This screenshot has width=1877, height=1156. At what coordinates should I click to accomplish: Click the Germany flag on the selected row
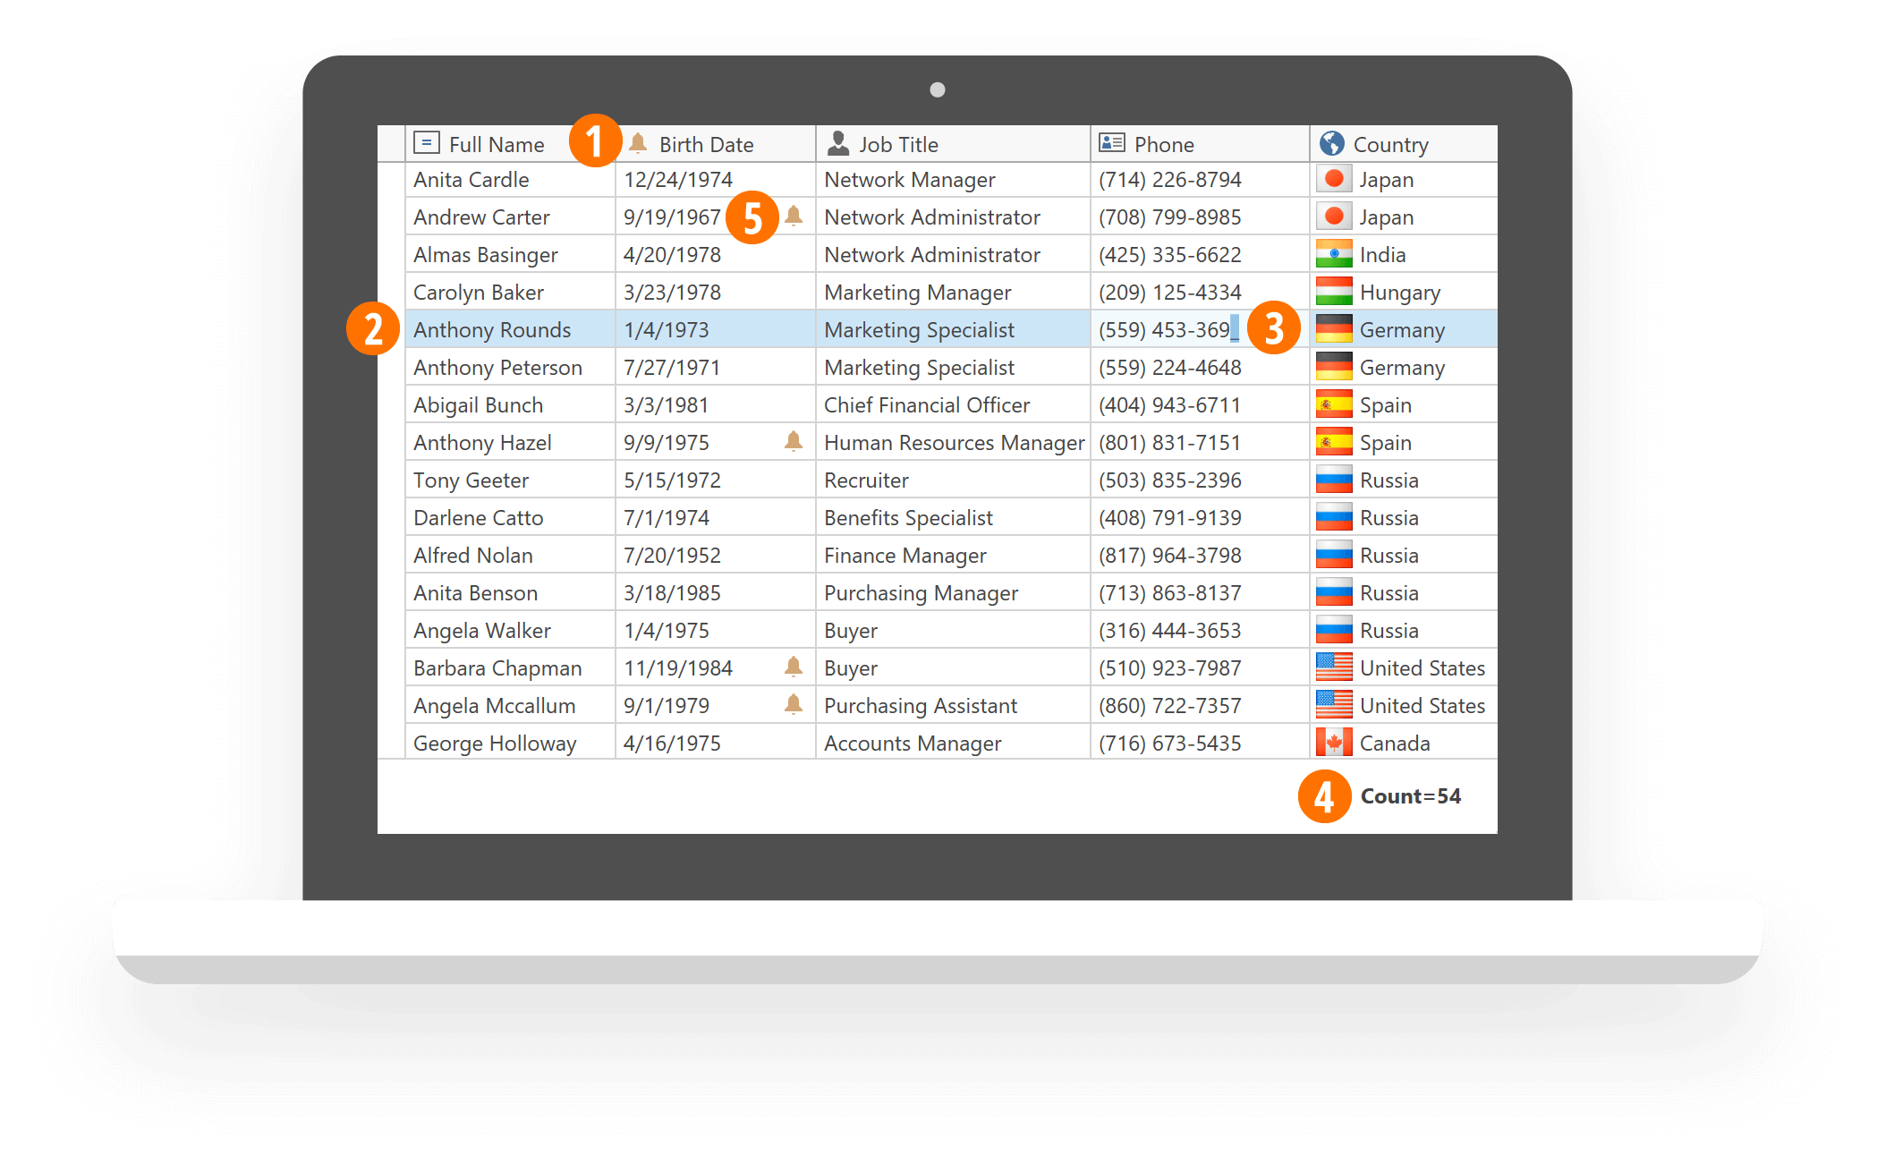[x=1334, y=329]
